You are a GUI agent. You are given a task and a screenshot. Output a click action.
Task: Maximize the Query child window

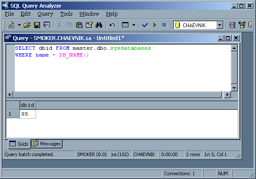pyautogui.click(x=228, y=38)
